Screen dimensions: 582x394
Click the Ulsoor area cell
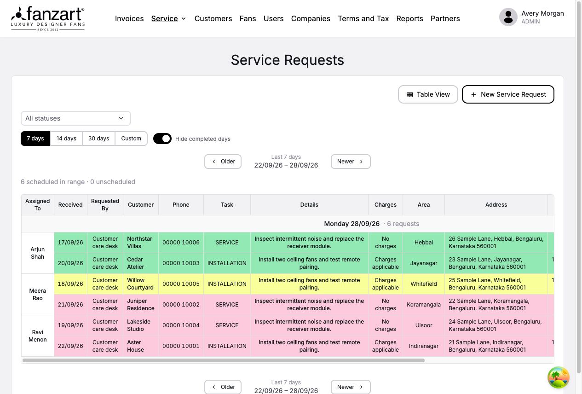click(424, 325)
